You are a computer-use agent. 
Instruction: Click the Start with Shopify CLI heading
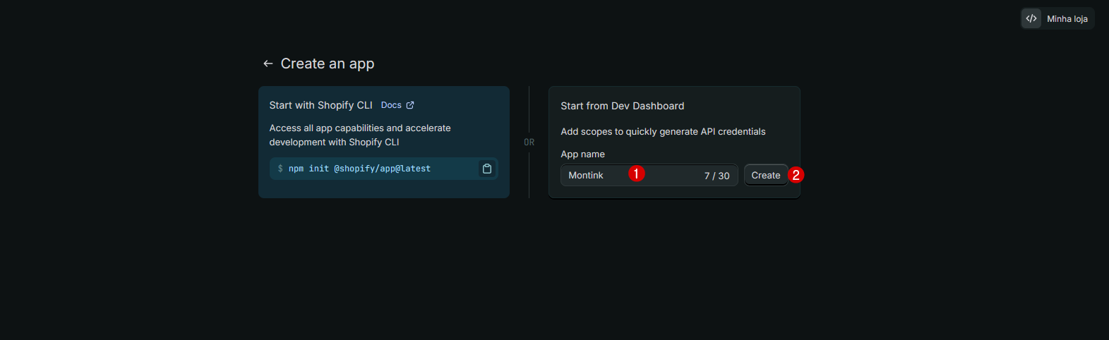click(320, 105)
